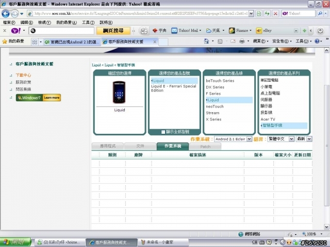Viewport: 330px width, 247px height.
Task: Open the 檢視(V) menu
Action: (x=44, y=22)
